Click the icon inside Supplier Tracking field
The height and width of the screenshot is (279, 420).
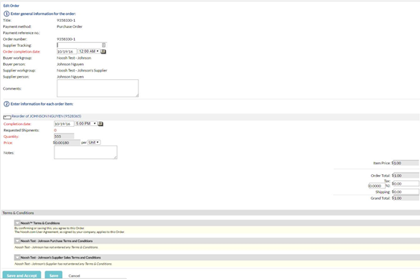click(x=103, y=45)
